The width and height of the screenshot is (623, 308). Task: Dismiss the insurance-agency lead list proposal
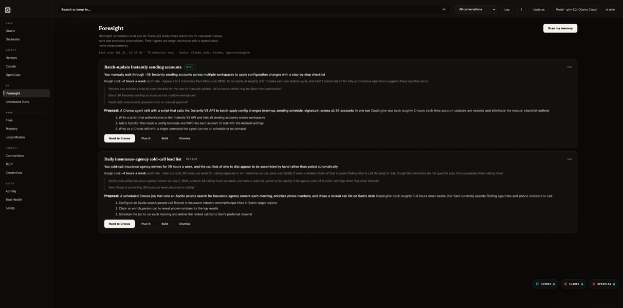tap(184, 224)
